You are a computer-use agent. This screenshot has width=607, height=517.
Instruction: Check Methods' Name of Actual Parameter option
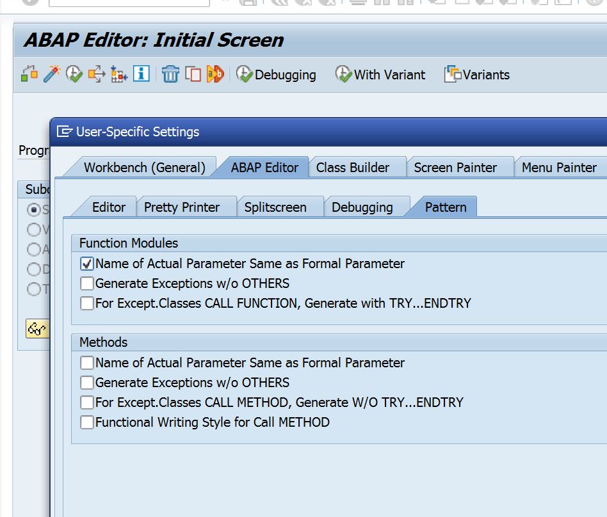click(x=86, y=363)
